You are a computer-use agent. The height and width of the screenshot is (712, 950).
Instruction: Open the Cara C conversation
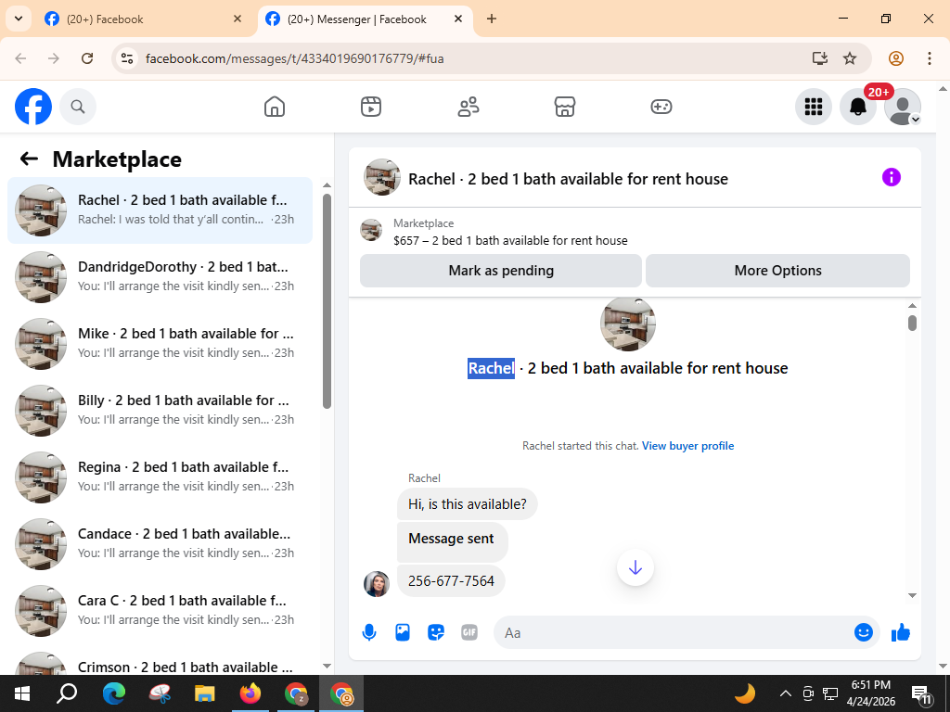pos(160,610)
